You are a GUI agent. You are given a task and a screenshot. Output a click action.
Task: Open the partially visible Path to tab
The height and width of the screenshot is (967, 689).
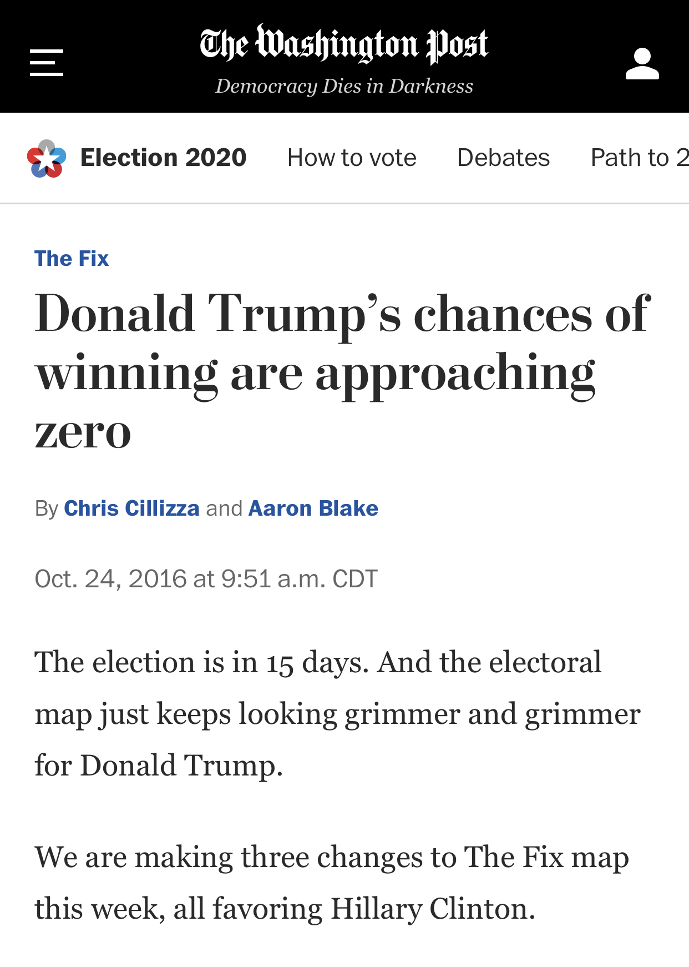click(639, 158)
